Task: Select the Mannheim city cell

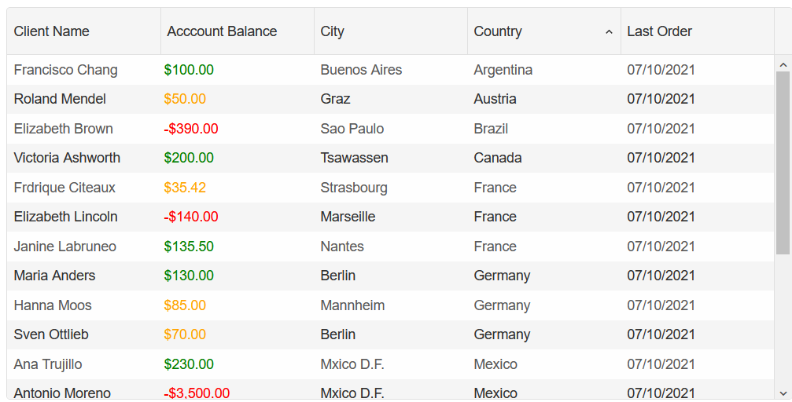Action: click(352, 305)
